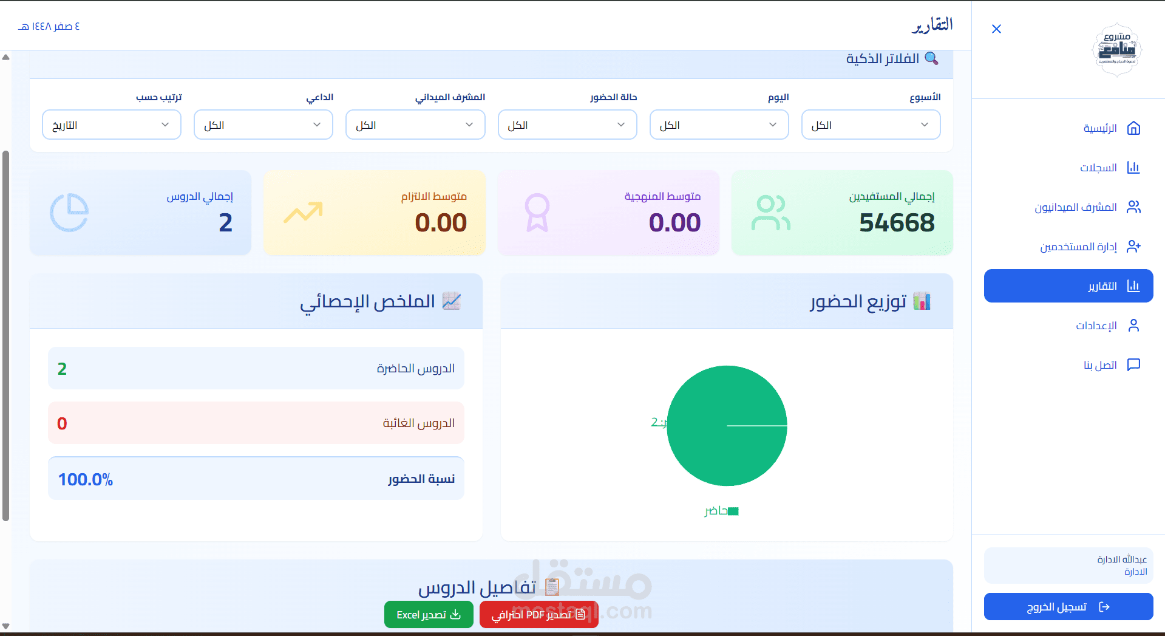
Task: Click the vertical scrollbar thumb
Action: click(5, 336)
